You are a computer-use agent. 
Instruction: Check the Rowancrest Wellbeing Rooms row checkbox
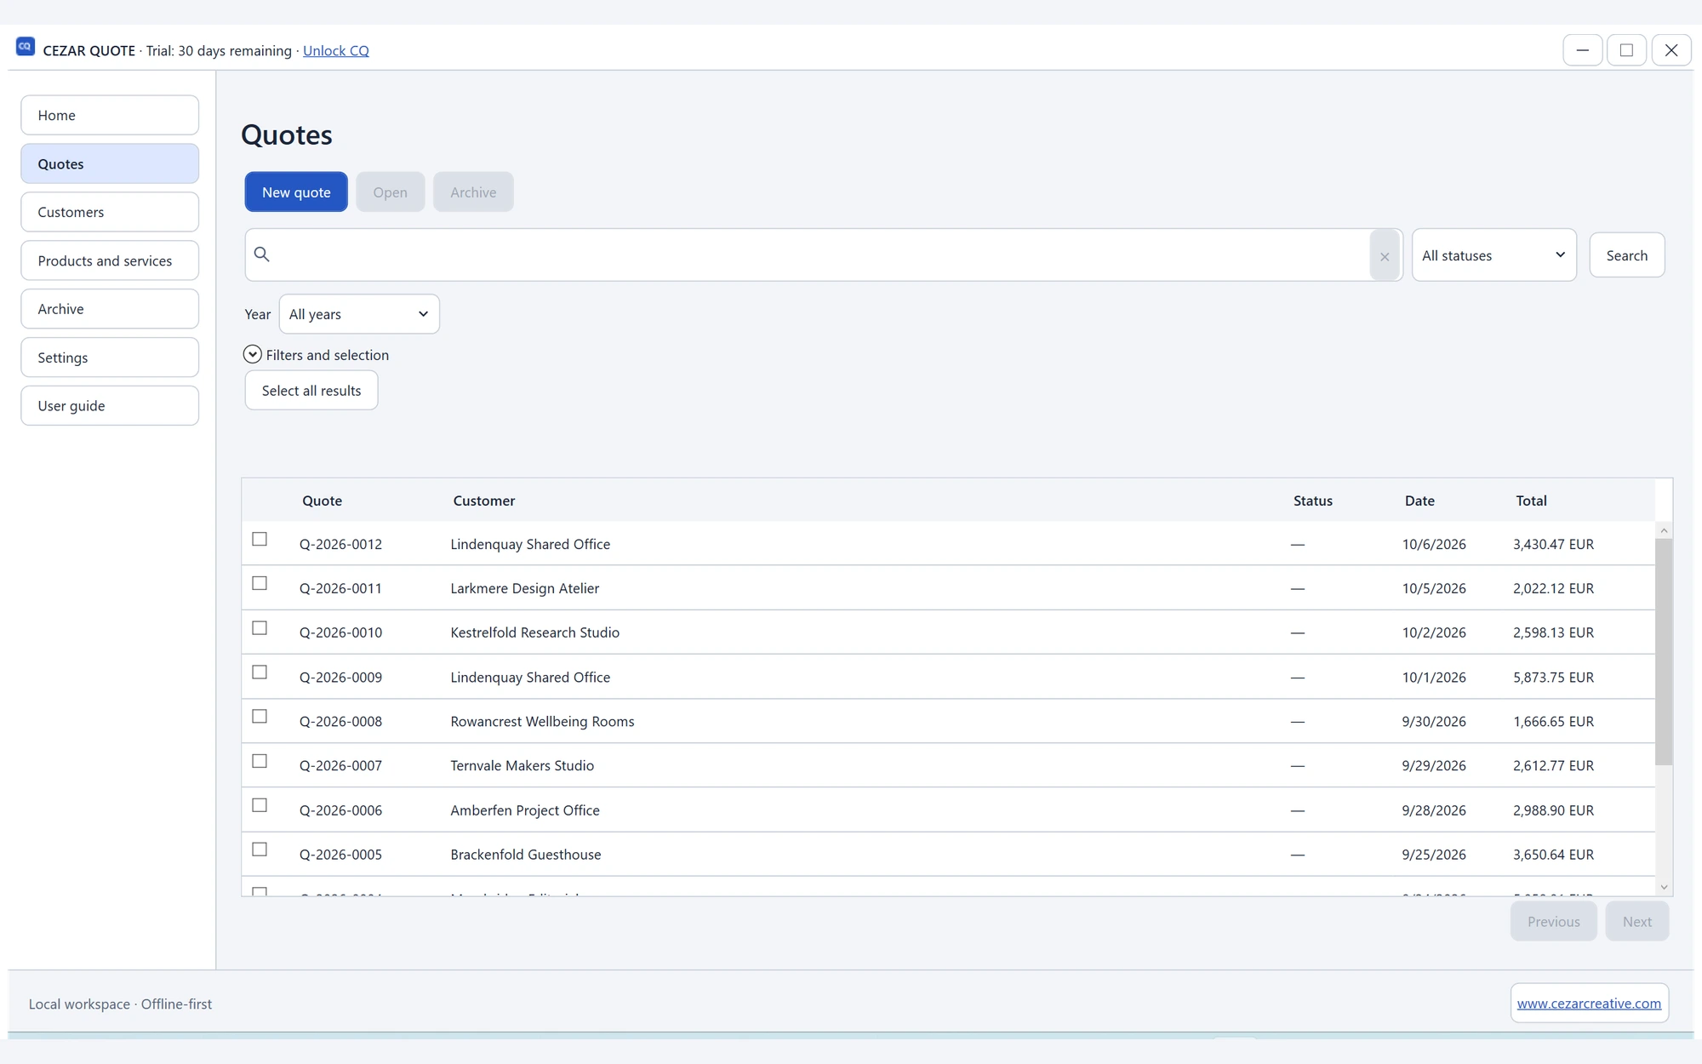[260, 717]
